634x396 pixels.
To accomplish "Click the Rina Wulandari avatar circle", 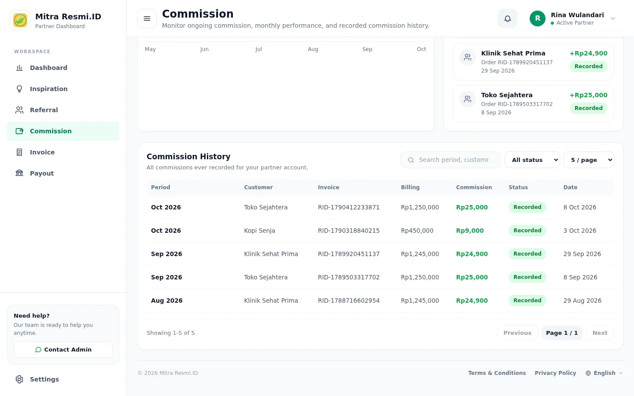I will coord(538,18).
